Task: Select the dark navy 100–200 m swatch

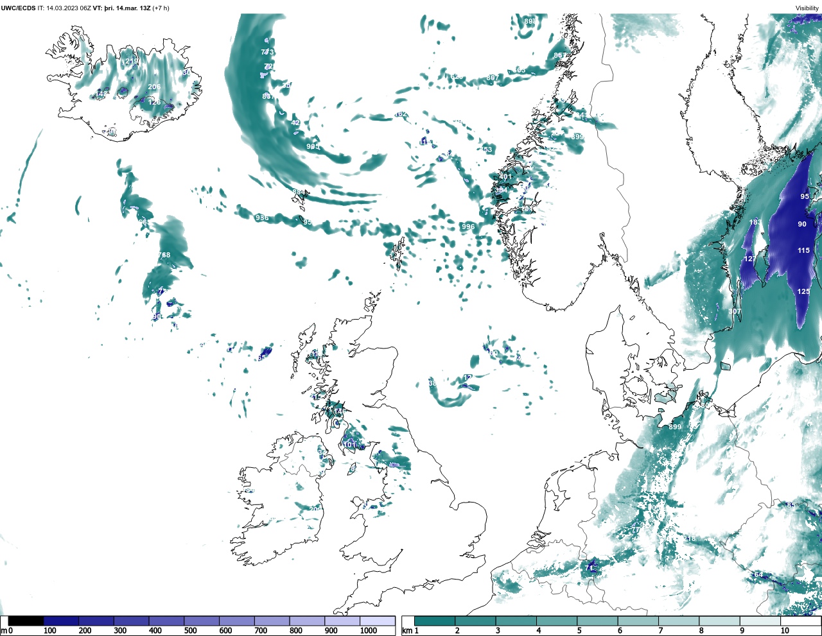Action: click(x=61, y=621)
